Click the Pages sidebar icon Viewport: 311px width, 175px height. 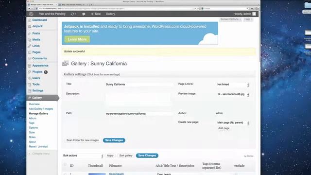pyautogui.click(x=30, y=52)
